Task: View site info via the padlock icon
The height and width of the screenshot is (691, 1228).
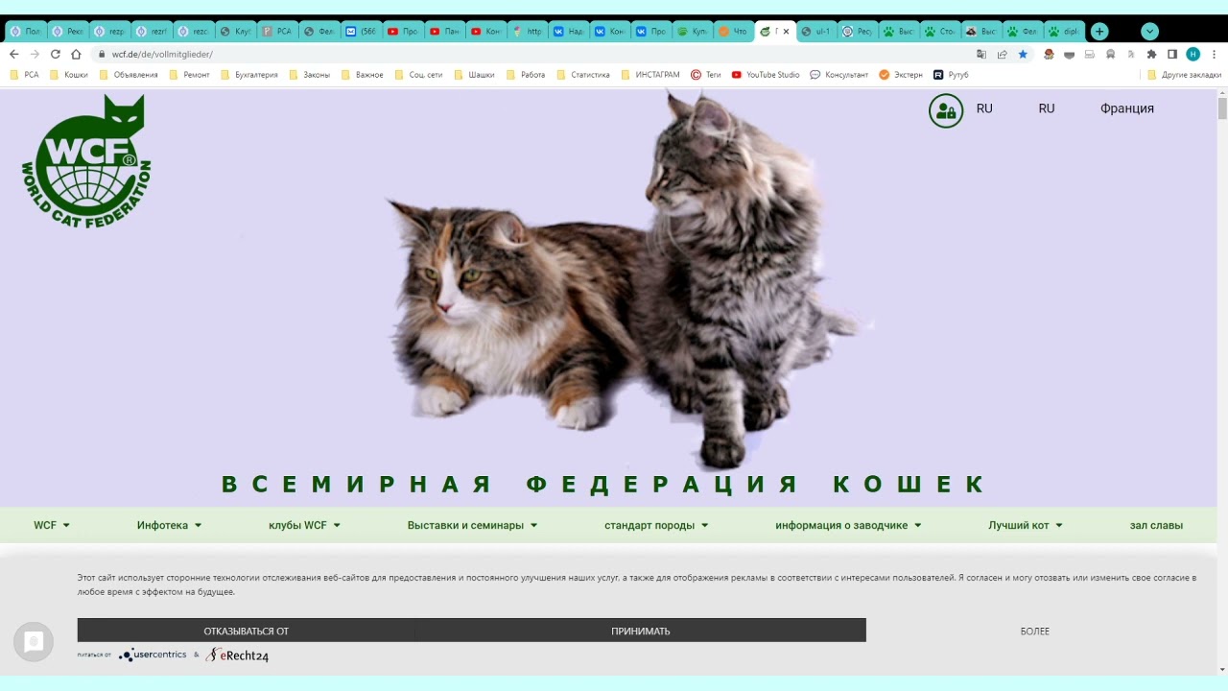Action: [101, 55]
